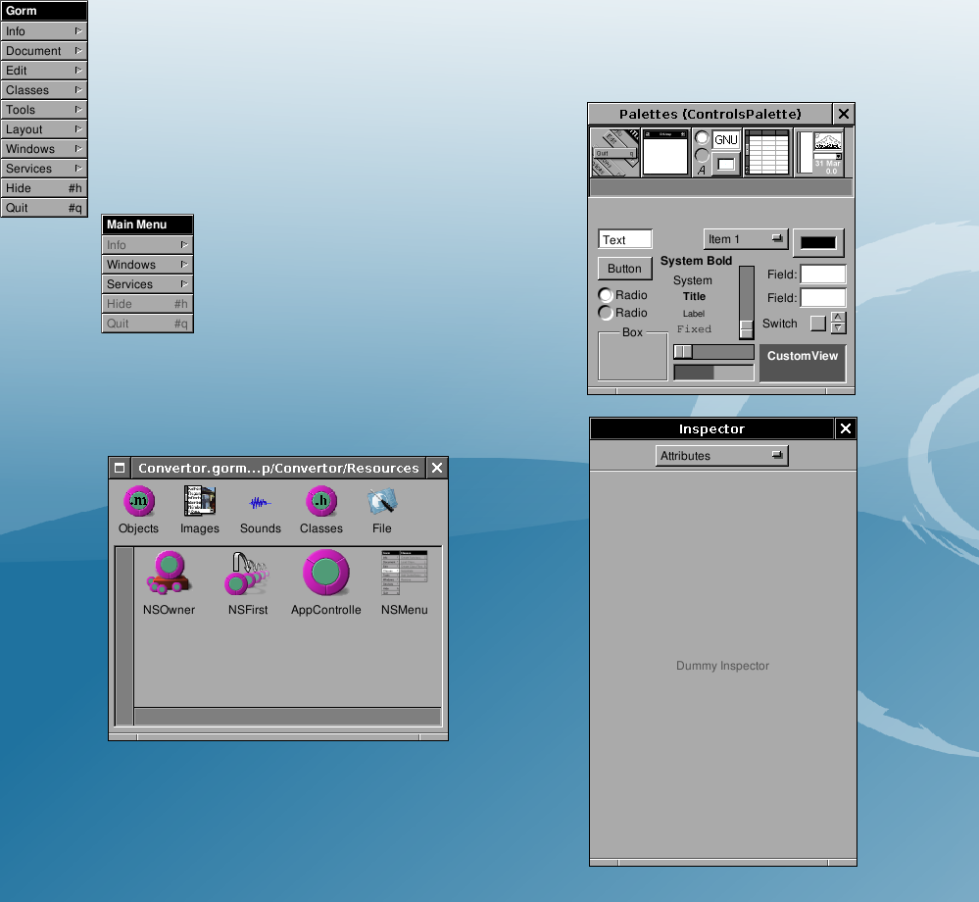Open the Tools menu item

pos(44,110)
